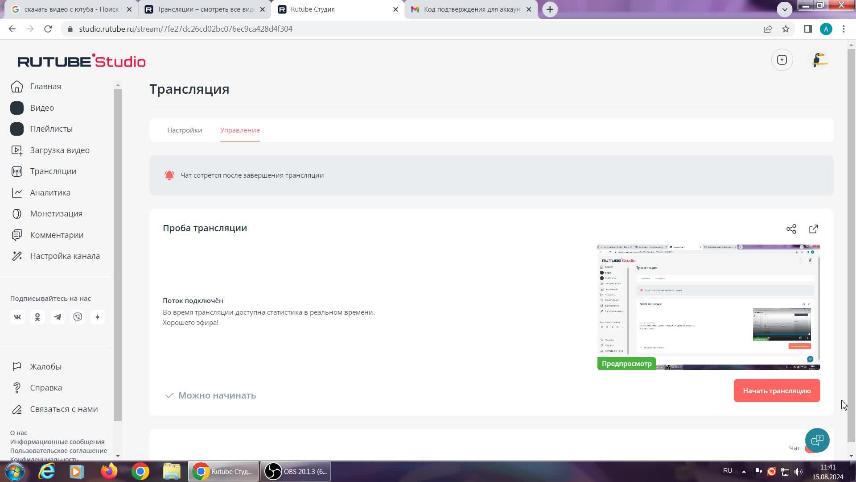Screen dimensions: 856x482
Task: Click the page vertical scrollbar
Action: point(851,245)
